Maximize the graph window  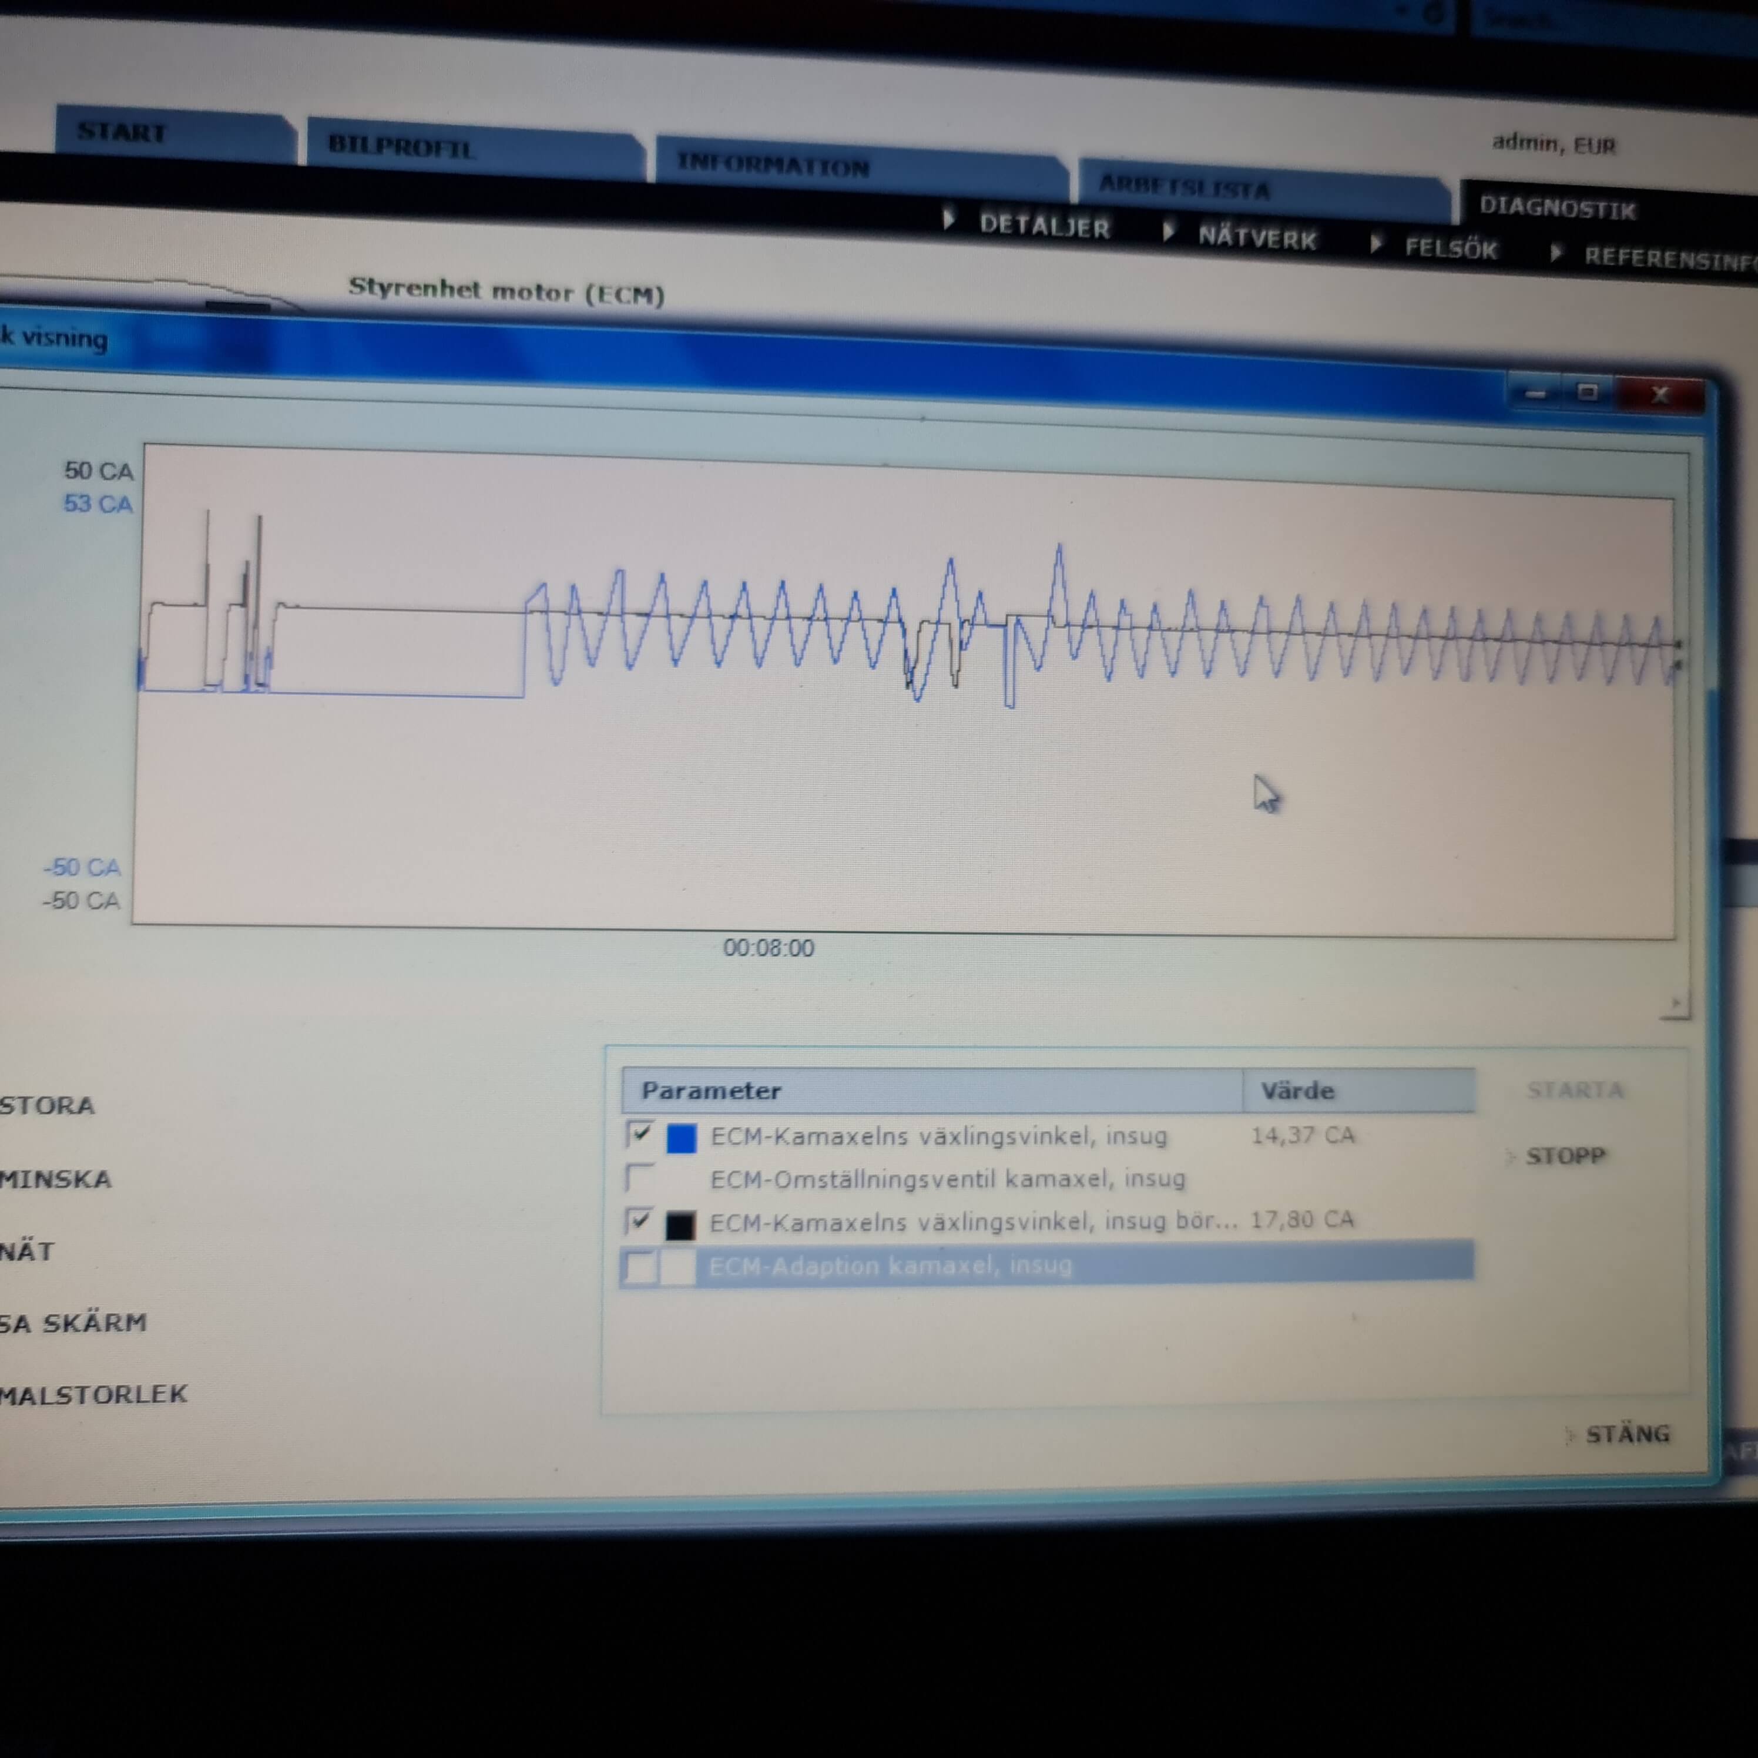[1589, 392]
